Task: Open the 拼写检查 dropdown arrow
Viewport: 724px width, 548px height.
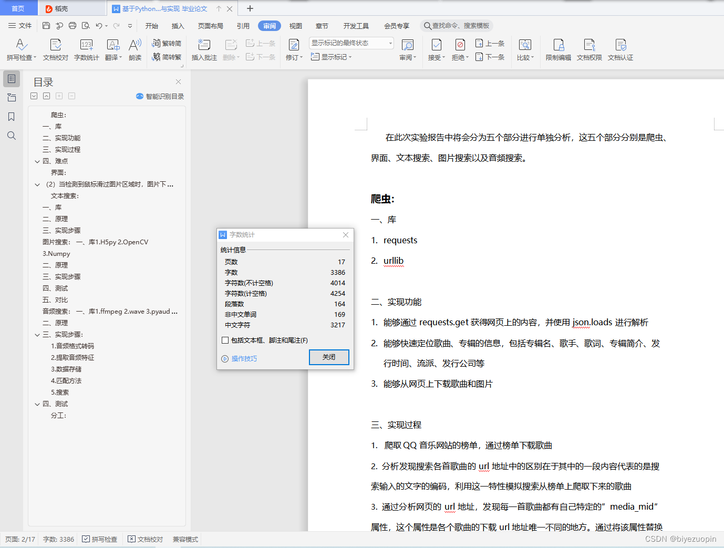Action: coord(35,58)
